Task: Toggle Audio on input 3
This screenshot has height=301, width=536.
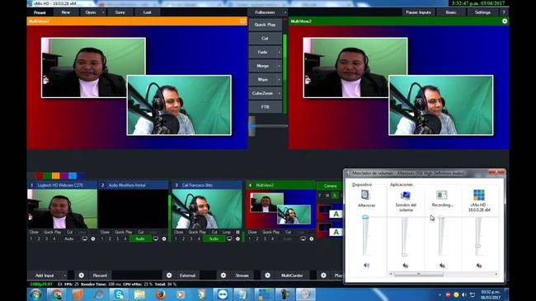Action: click(x=214, y=238)
